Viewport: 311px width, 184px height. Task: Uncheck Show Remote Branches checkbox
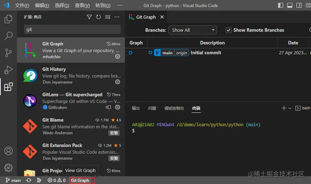click(x=228, y=30)
